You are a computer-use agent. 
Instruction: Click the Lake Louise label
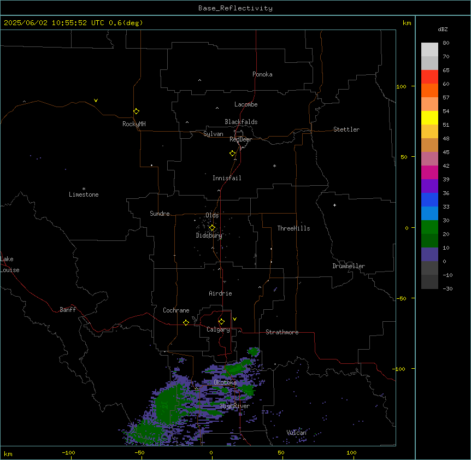point(9,264)
